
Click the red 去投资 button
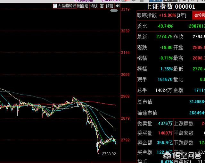[199, 15]
